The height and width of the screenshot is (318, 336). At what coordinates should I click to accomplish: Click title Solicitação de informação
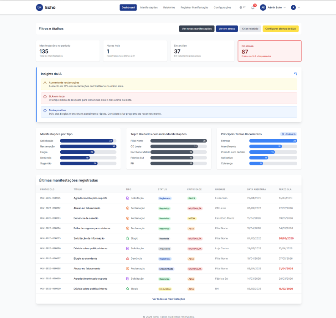click(89, 238)
